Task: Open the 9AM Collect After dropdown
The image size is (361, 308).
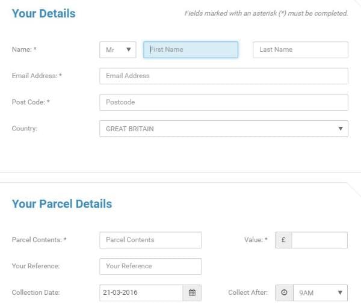Action: tap(320, 293)
